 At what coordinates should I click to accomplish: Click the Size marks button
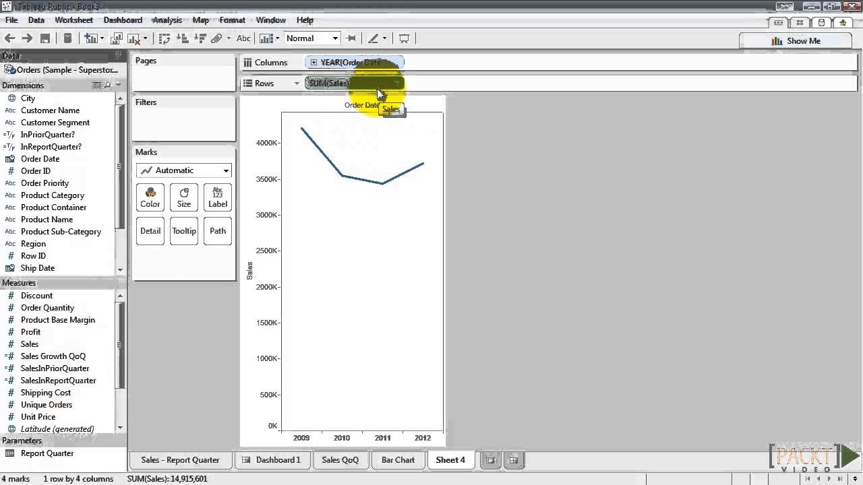[x=184, y=197]
